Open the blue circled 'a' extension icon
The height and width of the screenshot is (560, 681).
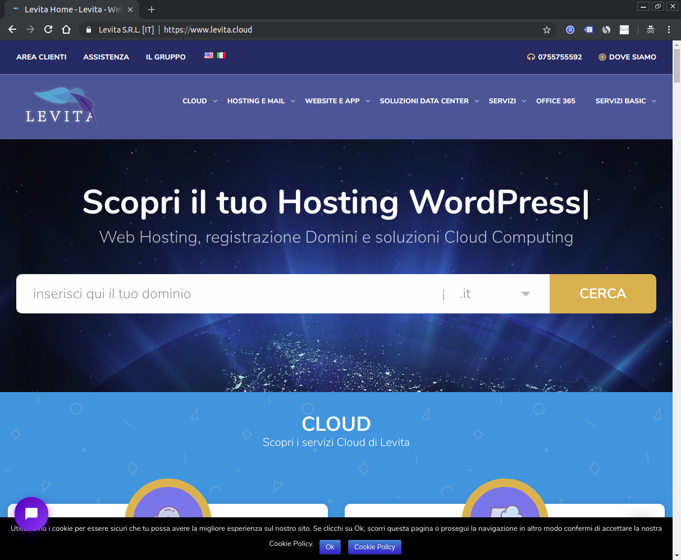(570, 30)
